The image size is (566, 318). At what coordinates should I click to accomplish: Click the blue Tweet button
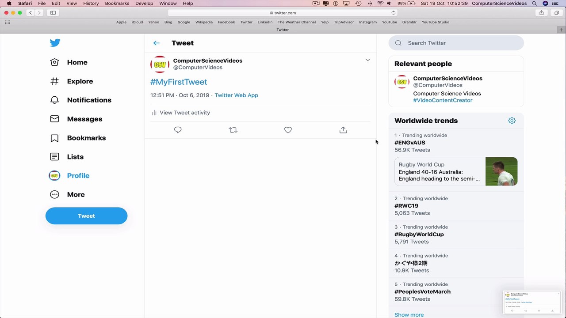(x=86, y=216)
